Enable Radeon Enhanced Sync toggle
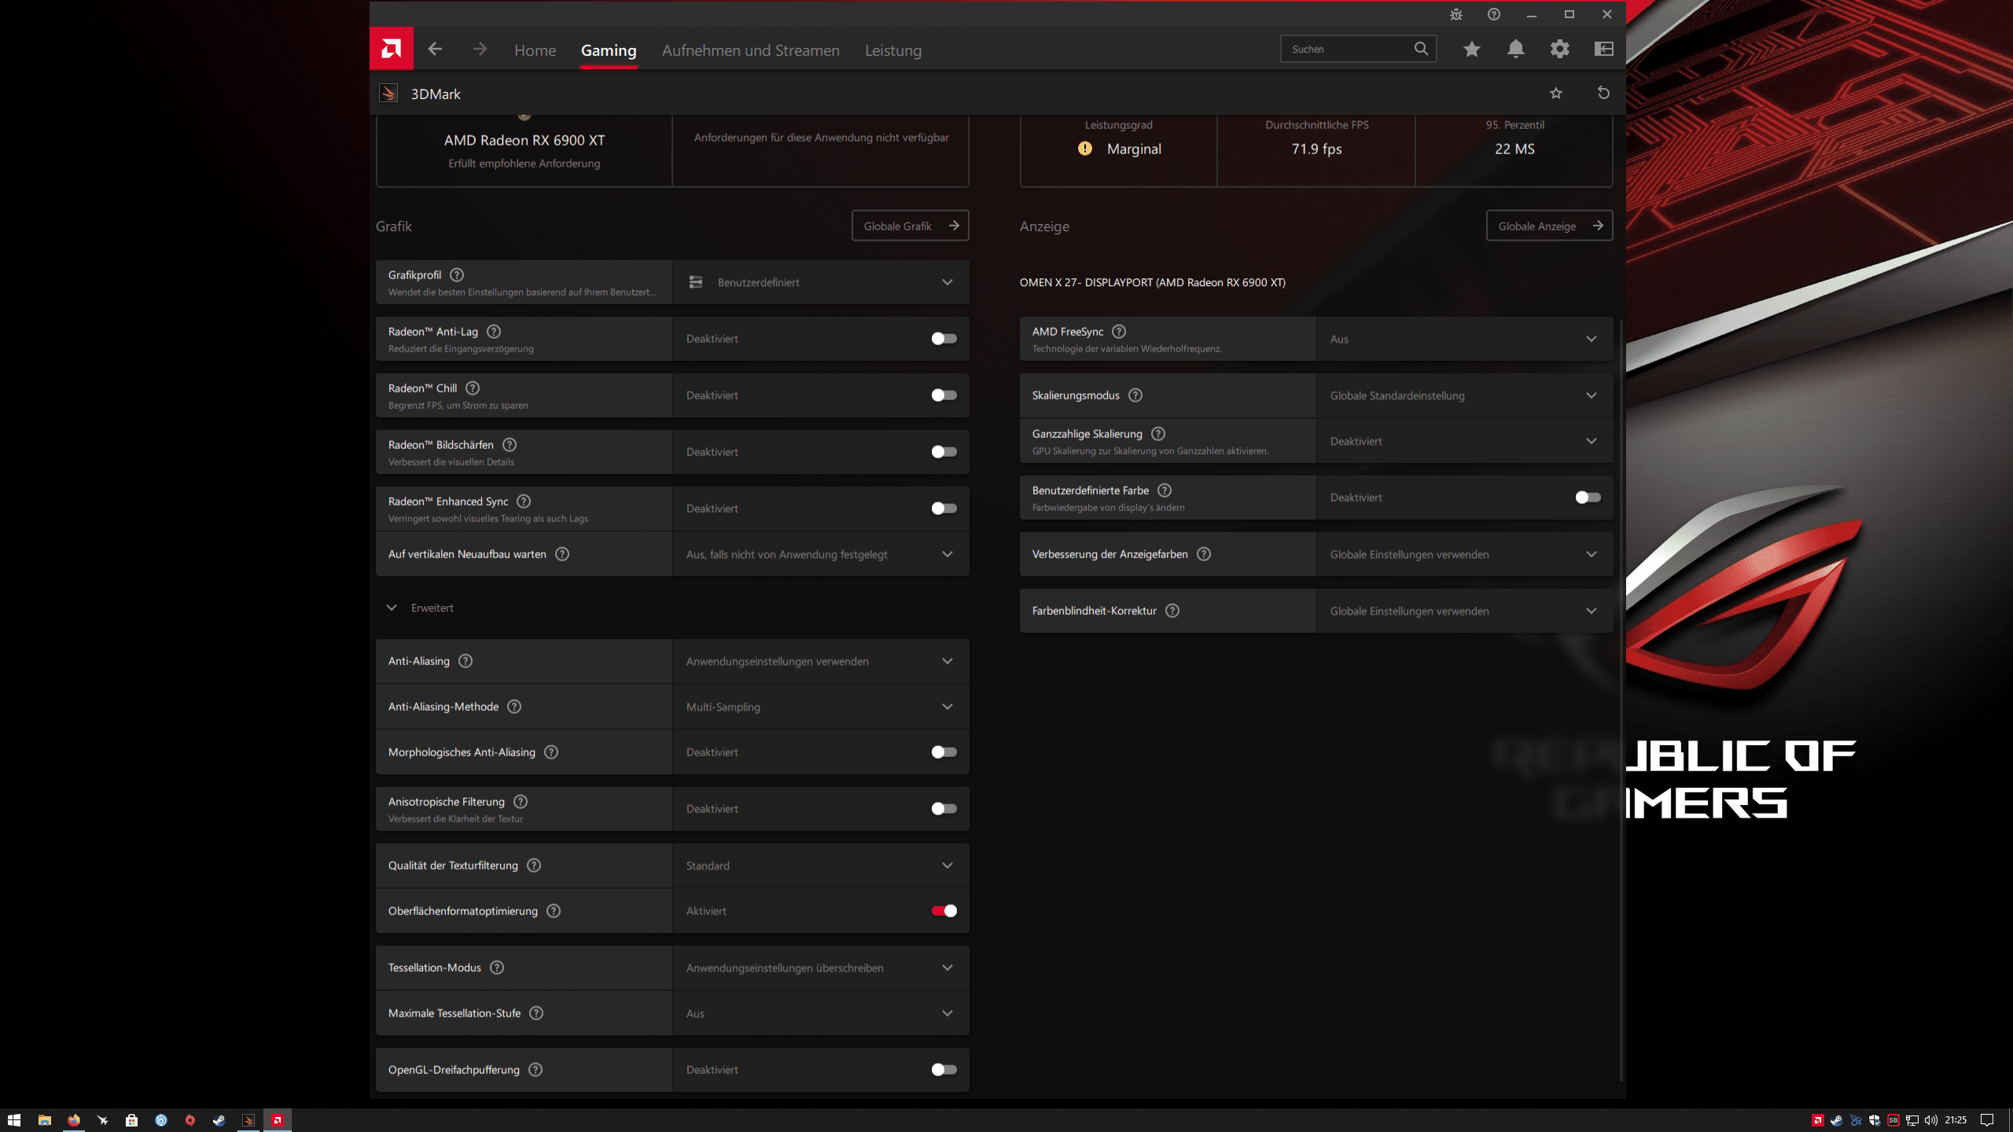 click(944, 509)
